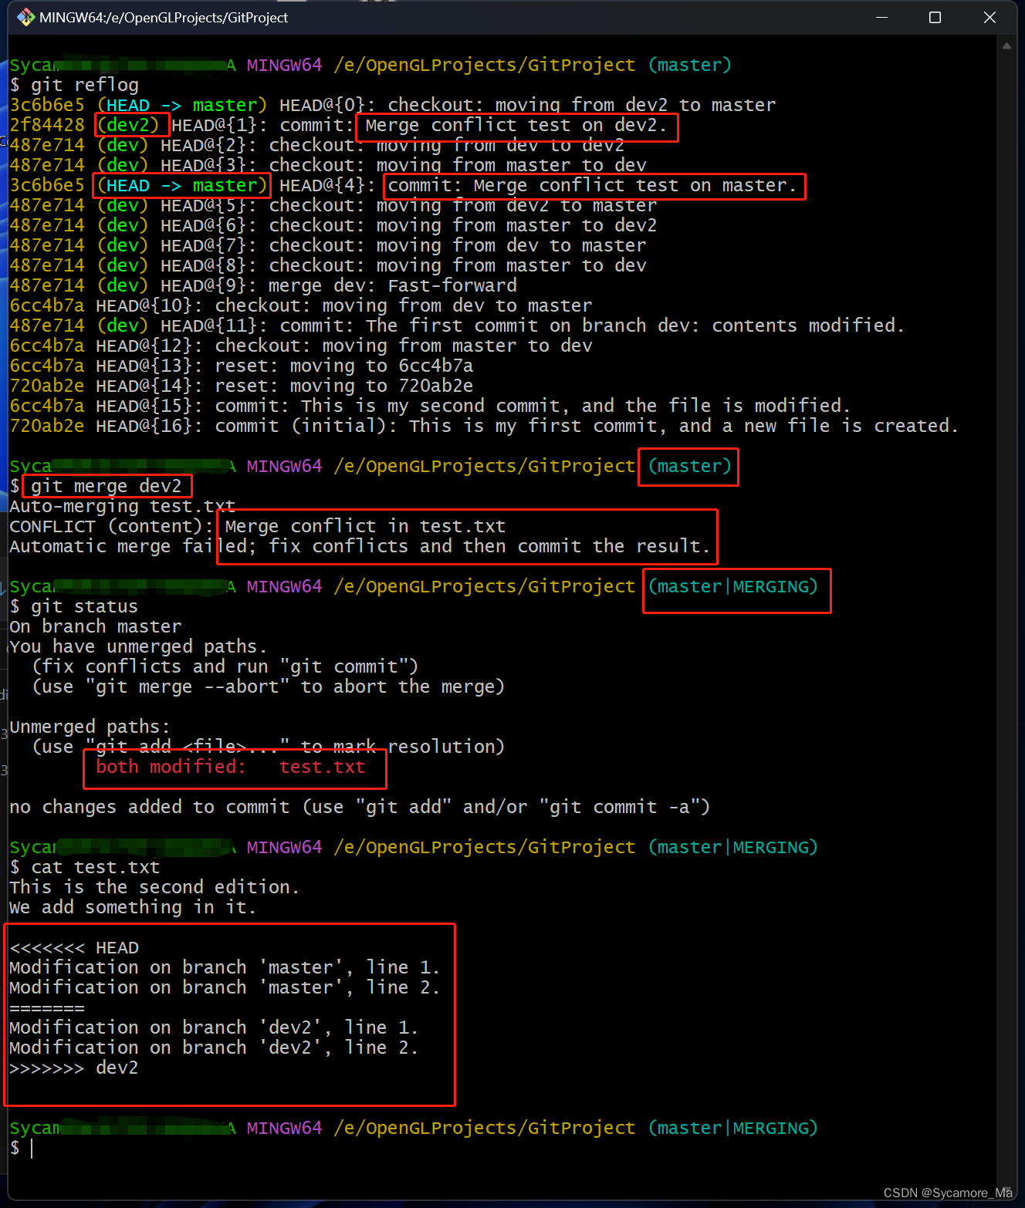Click 'no changes added to commit' line
Screen dimensions: 1025x1208
point(360,807)
